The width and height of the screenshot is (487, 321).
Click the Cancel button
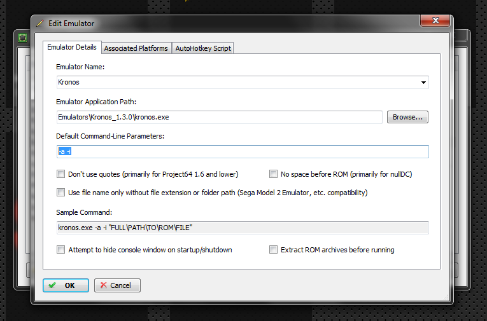tap(117, 285)
